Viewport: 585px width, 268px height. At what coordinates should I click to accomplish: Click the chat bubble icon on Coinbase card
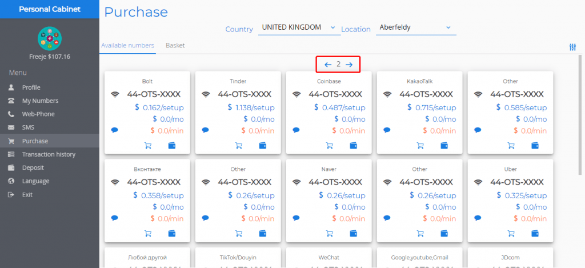click(x=296, y=130)
